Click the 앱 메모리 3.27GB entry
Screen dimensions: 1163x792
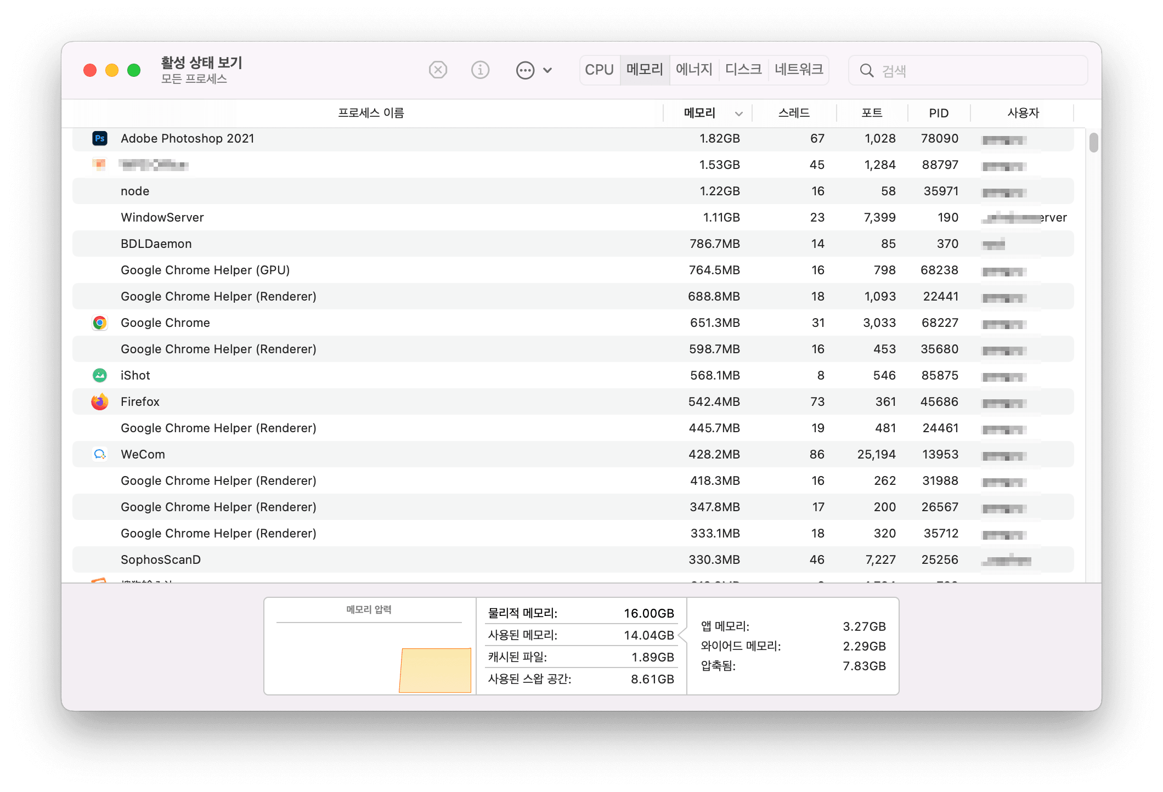coord(793,626)
